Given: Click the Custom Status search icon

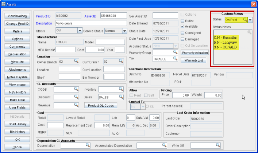Looking at the screenshot, I should click(x=245, y=20).
